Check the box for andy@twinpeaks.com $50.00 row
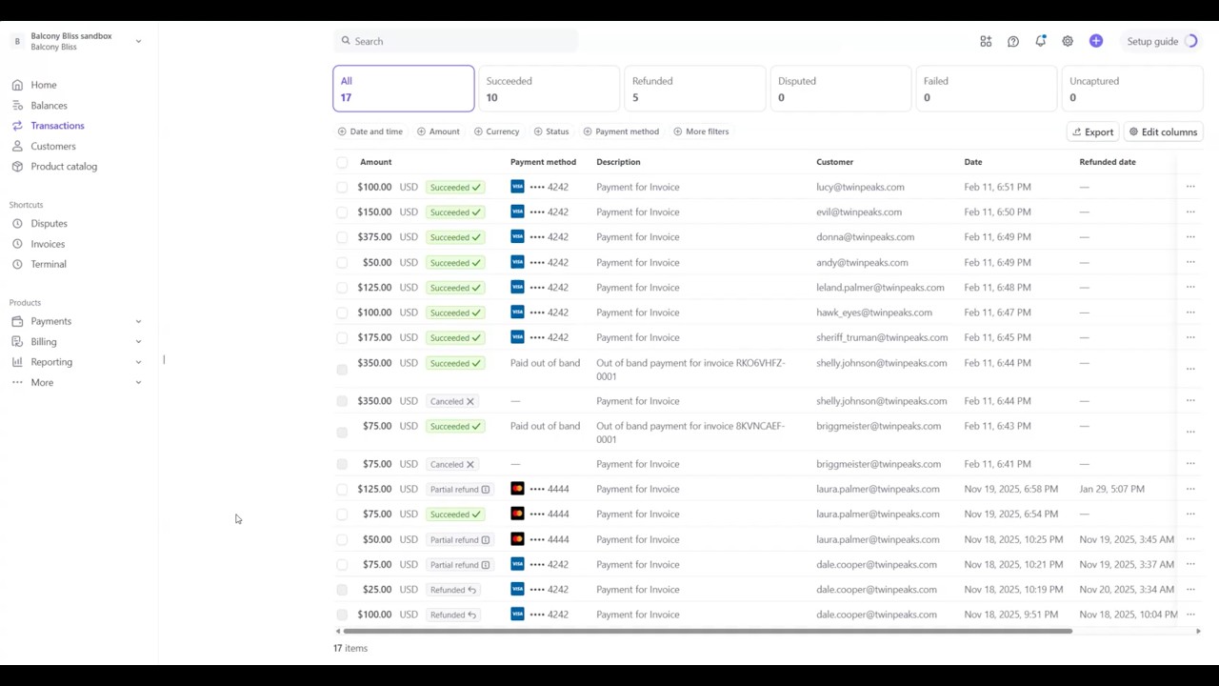This screenshot has width=1219, height=686. pos(342,262)
